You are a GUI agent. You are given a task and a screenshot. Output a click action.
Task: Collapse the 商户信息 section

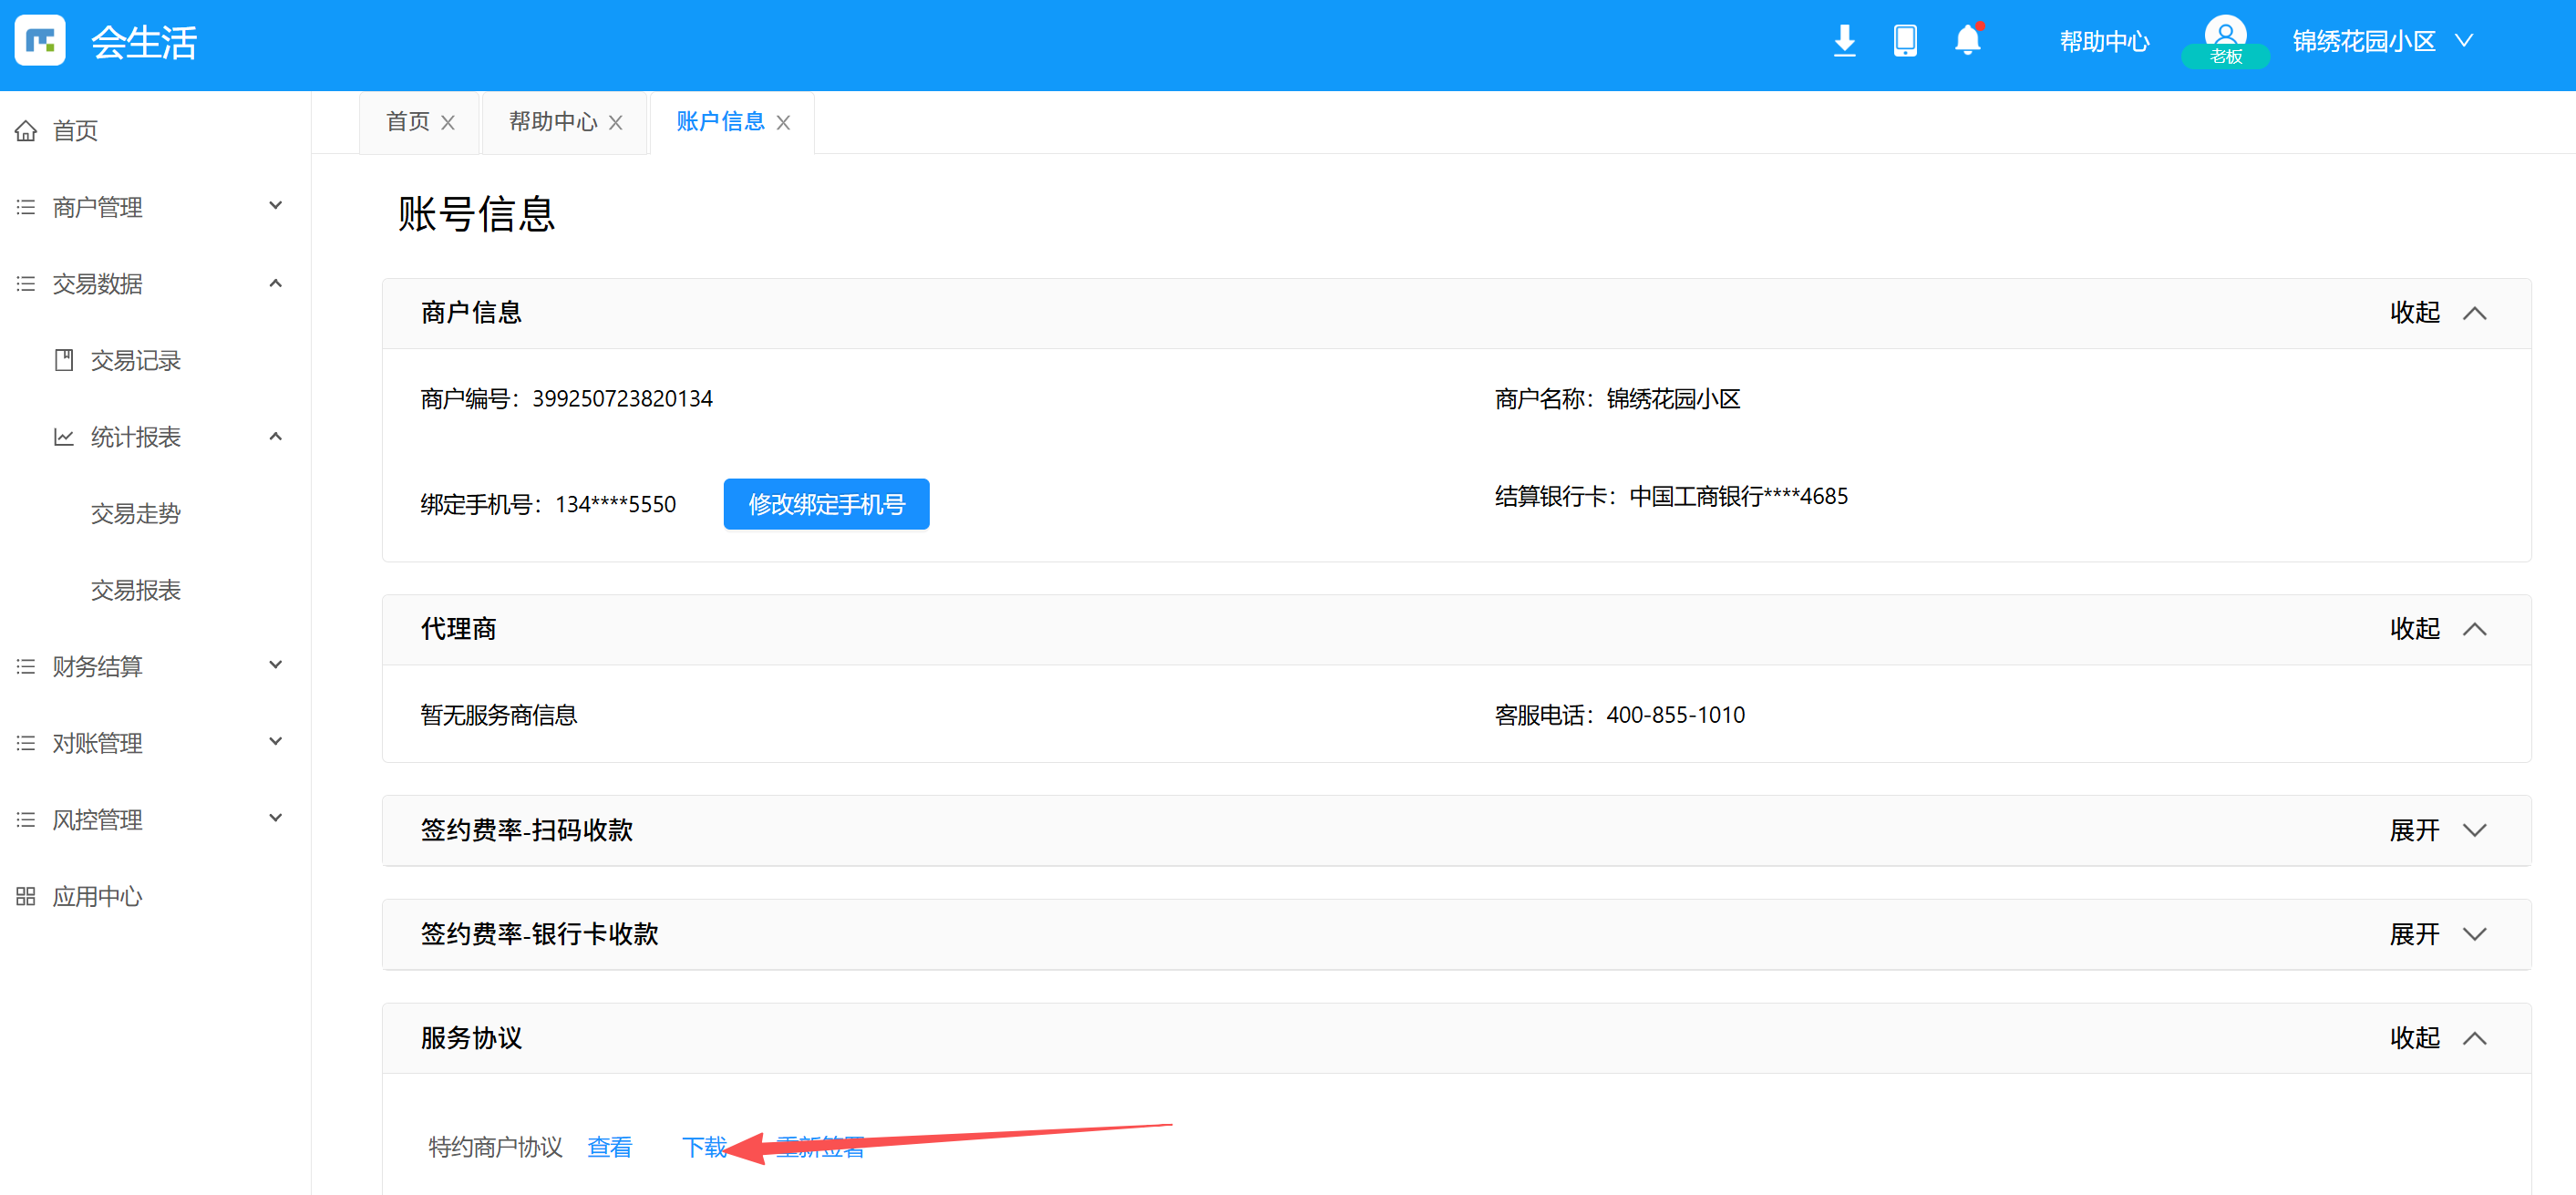pyautogui.click(x=2438, y=312)
